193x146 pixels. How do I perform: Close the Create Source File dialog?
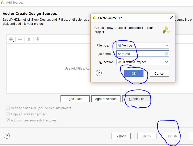171,18
